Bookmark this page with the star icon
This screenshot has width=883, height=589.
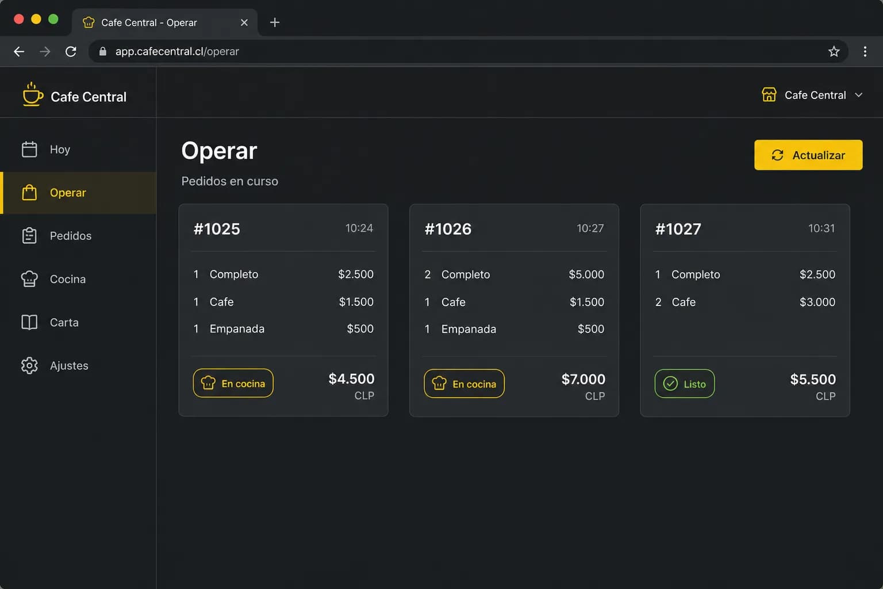pos(834,52)
